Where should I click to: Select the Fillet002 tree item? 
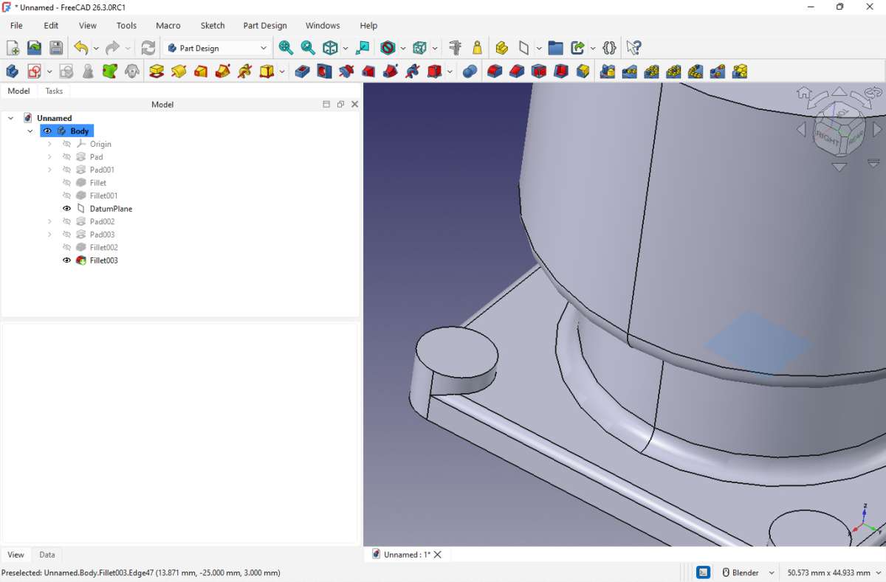[103, 247]
